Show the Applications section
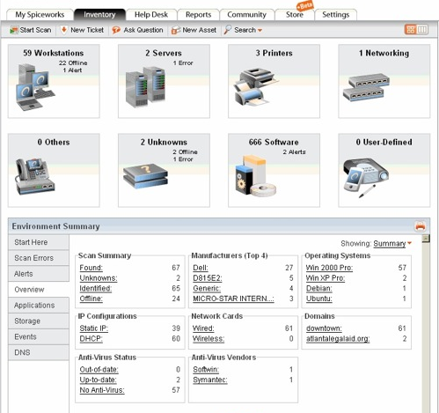 pos(39,306)
